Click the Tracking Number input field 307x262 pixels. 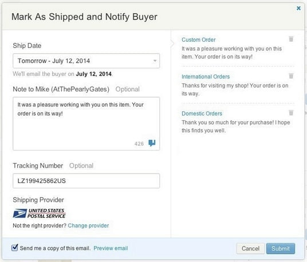(86, 181)
